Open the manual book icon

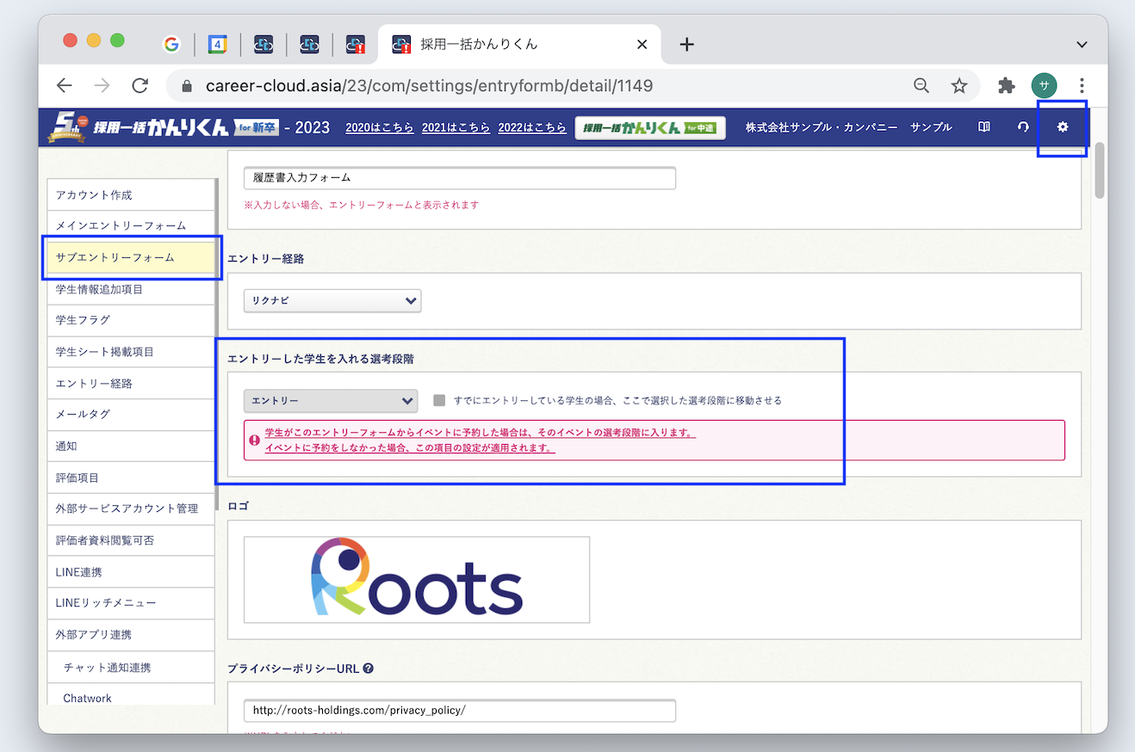[x=984, y=127]
